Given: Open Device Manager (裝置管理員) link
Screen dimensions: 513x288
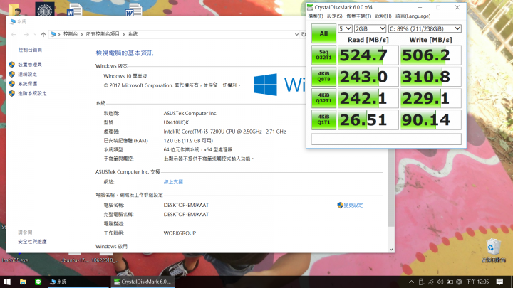Looking at the screenshot, I should point(30,64).
